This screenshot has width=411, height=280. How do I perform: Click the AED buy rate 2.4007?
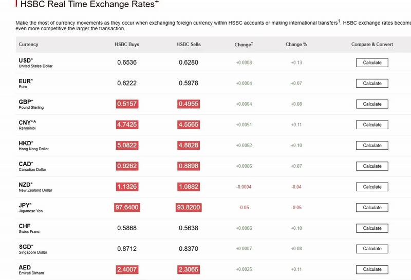point(127,269)
